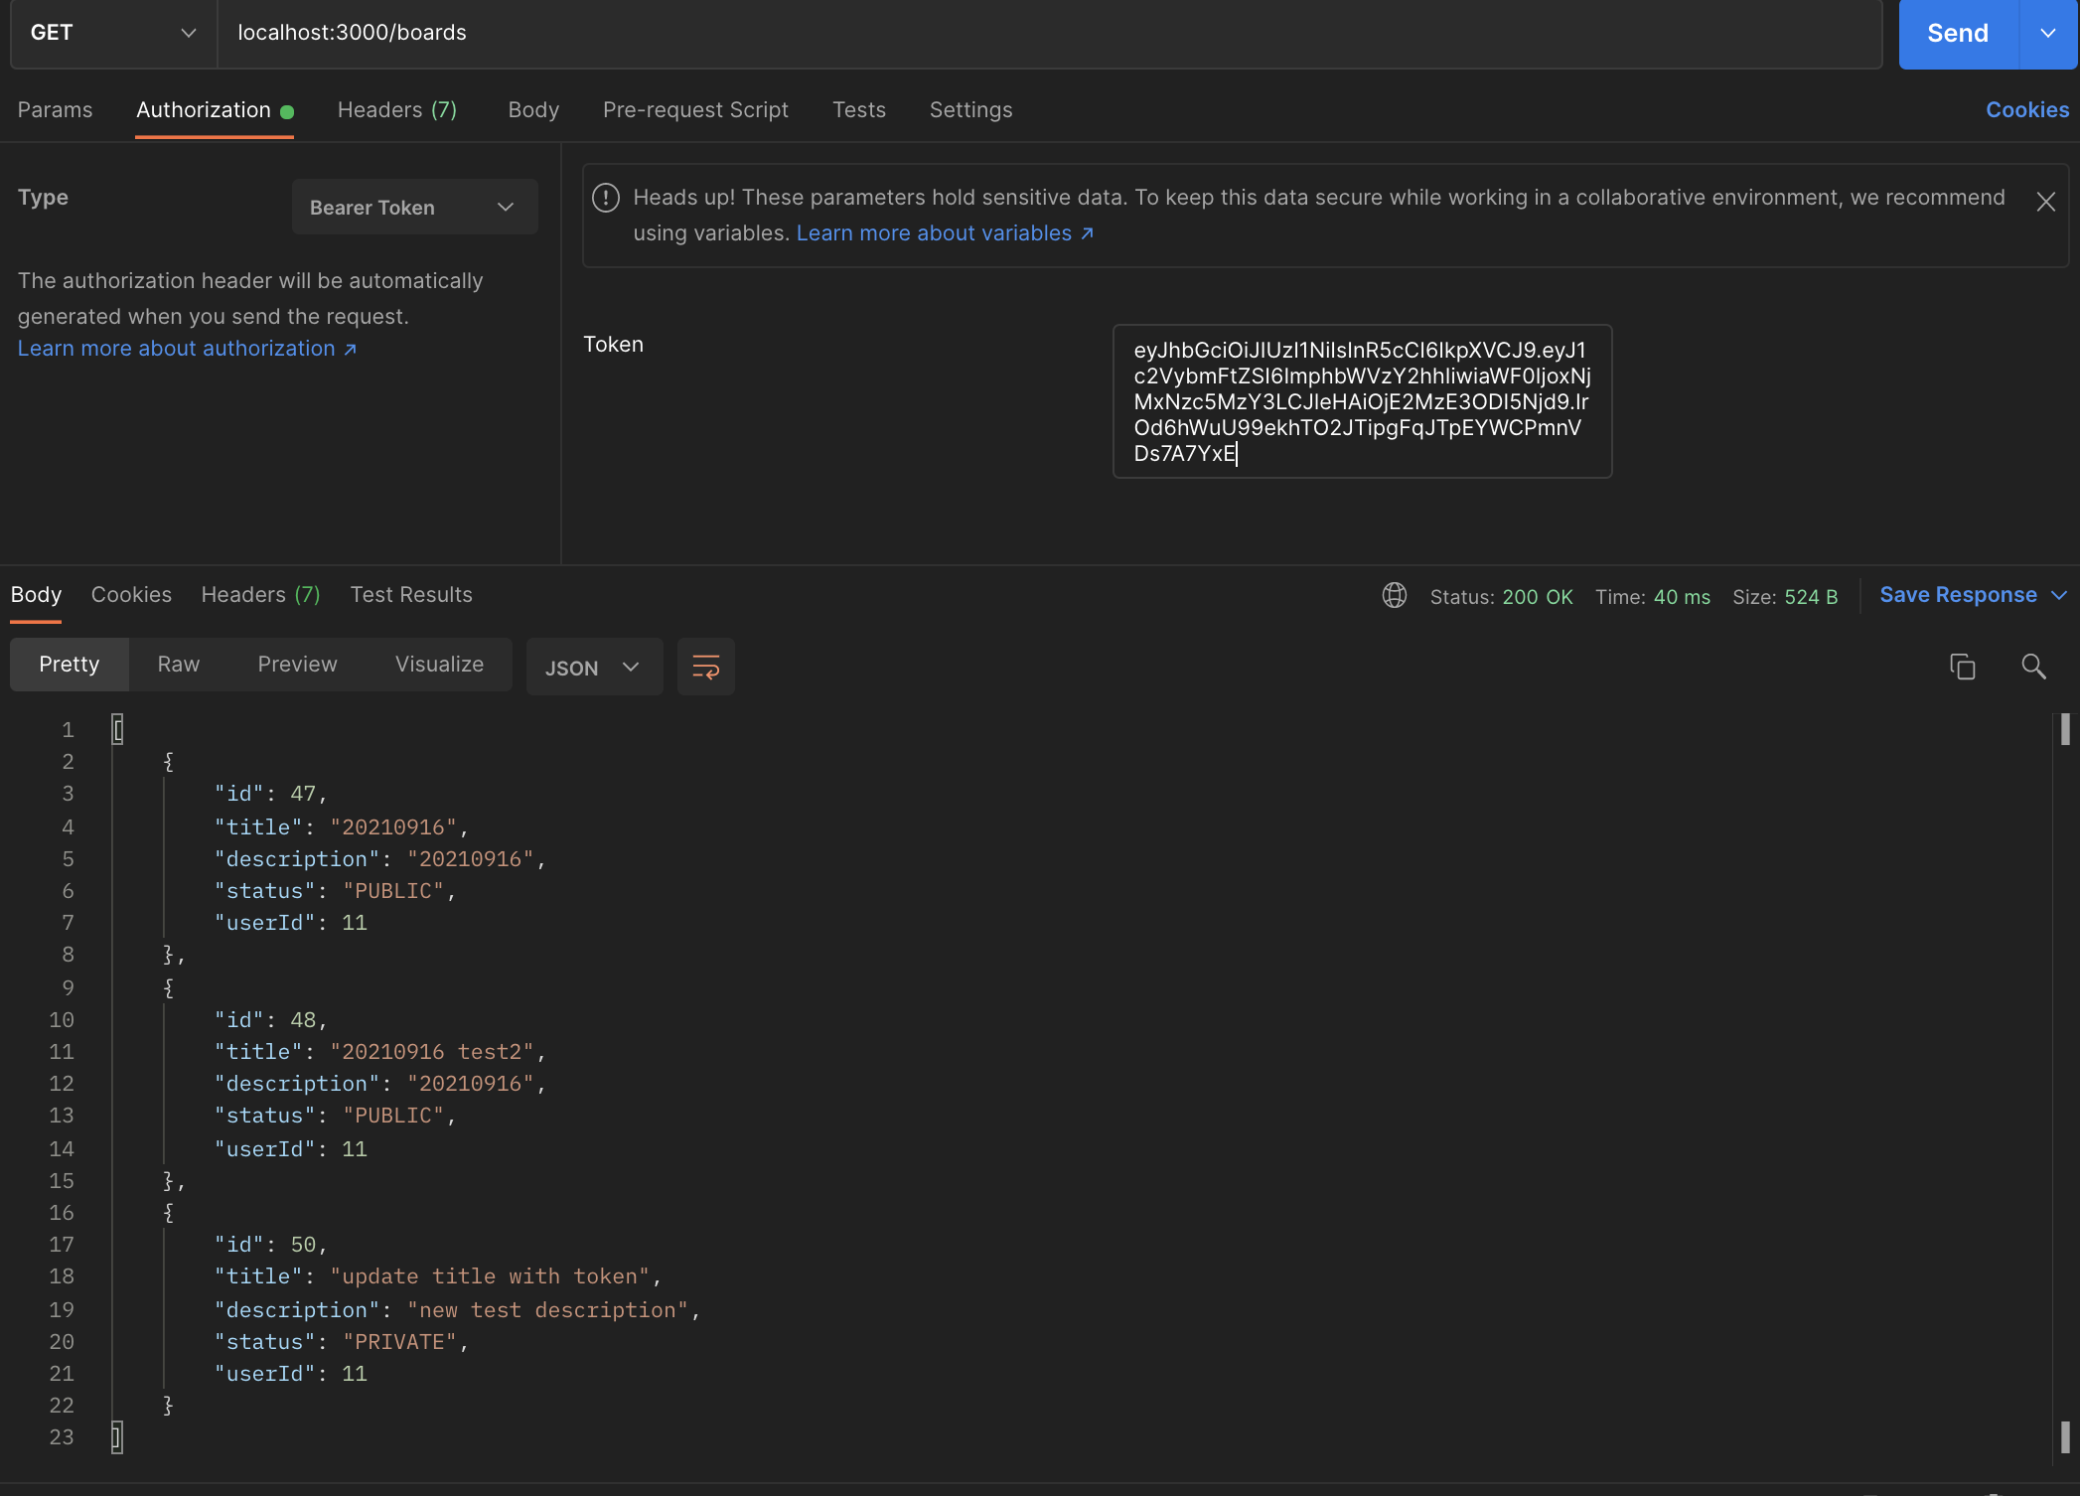
Task: Select the Preview response view
Action: 297,665
